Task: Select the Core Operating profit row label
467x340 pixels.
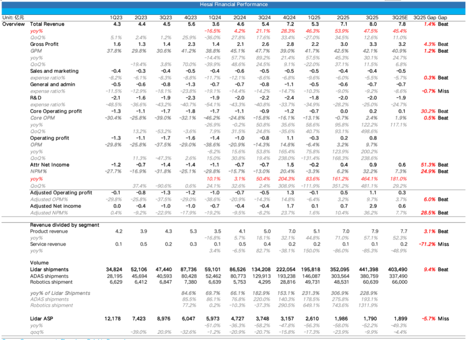Action: pyautogui.click(x=56, y=111)
